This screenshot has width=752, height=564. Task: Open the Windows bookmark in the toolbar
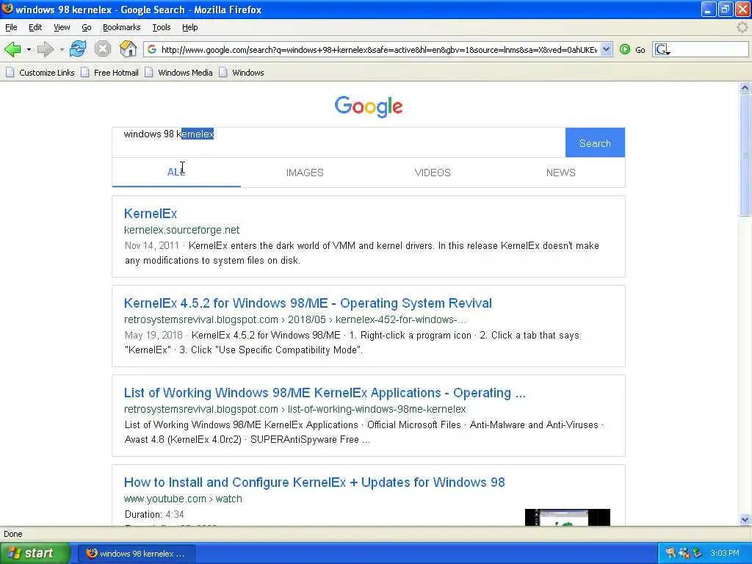point(241,73)
